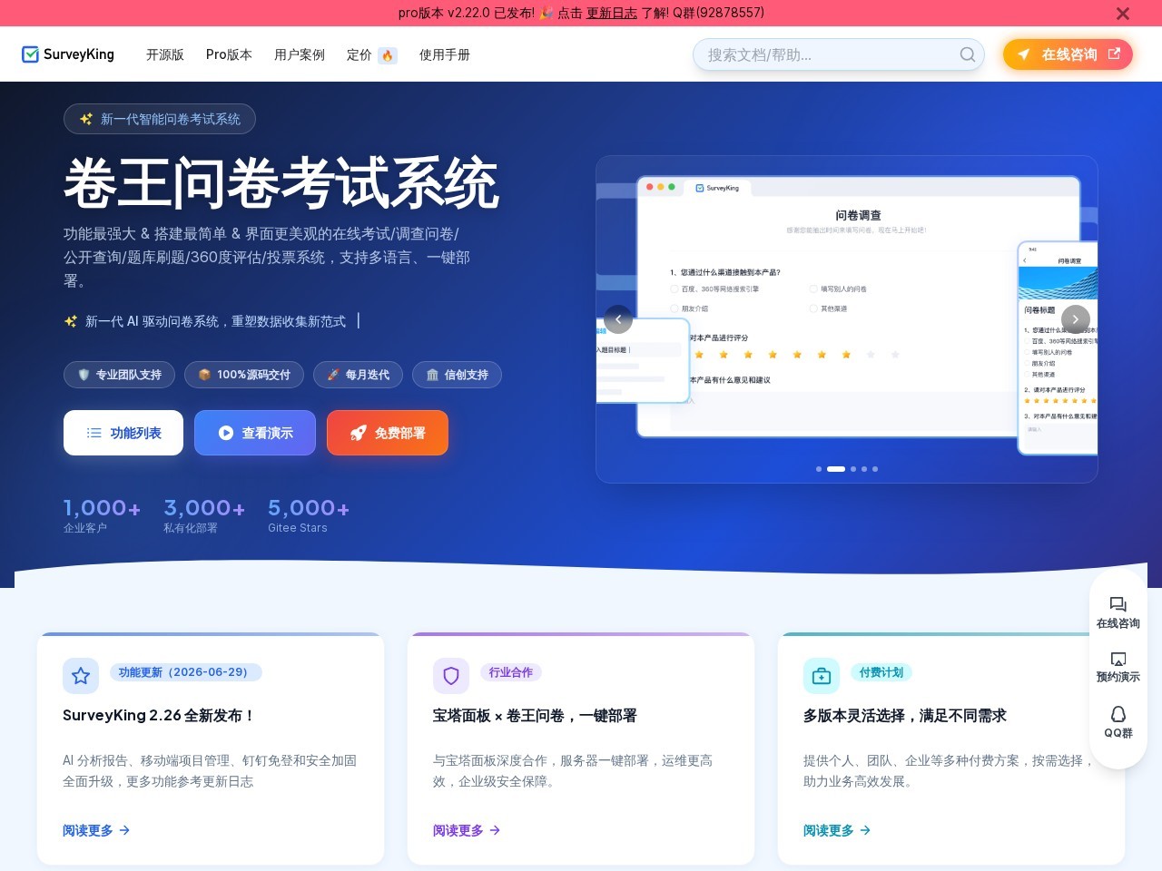Open the 使用手册 manual
The image size is (1162, 871).
pyautogui.click(x=445, y=54)
